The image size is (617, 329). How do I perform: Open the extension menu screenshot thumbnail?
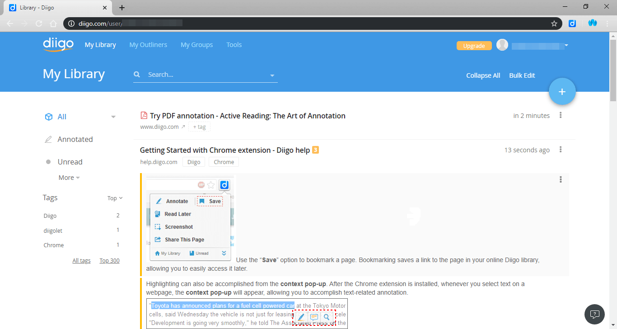click(190, 219)
